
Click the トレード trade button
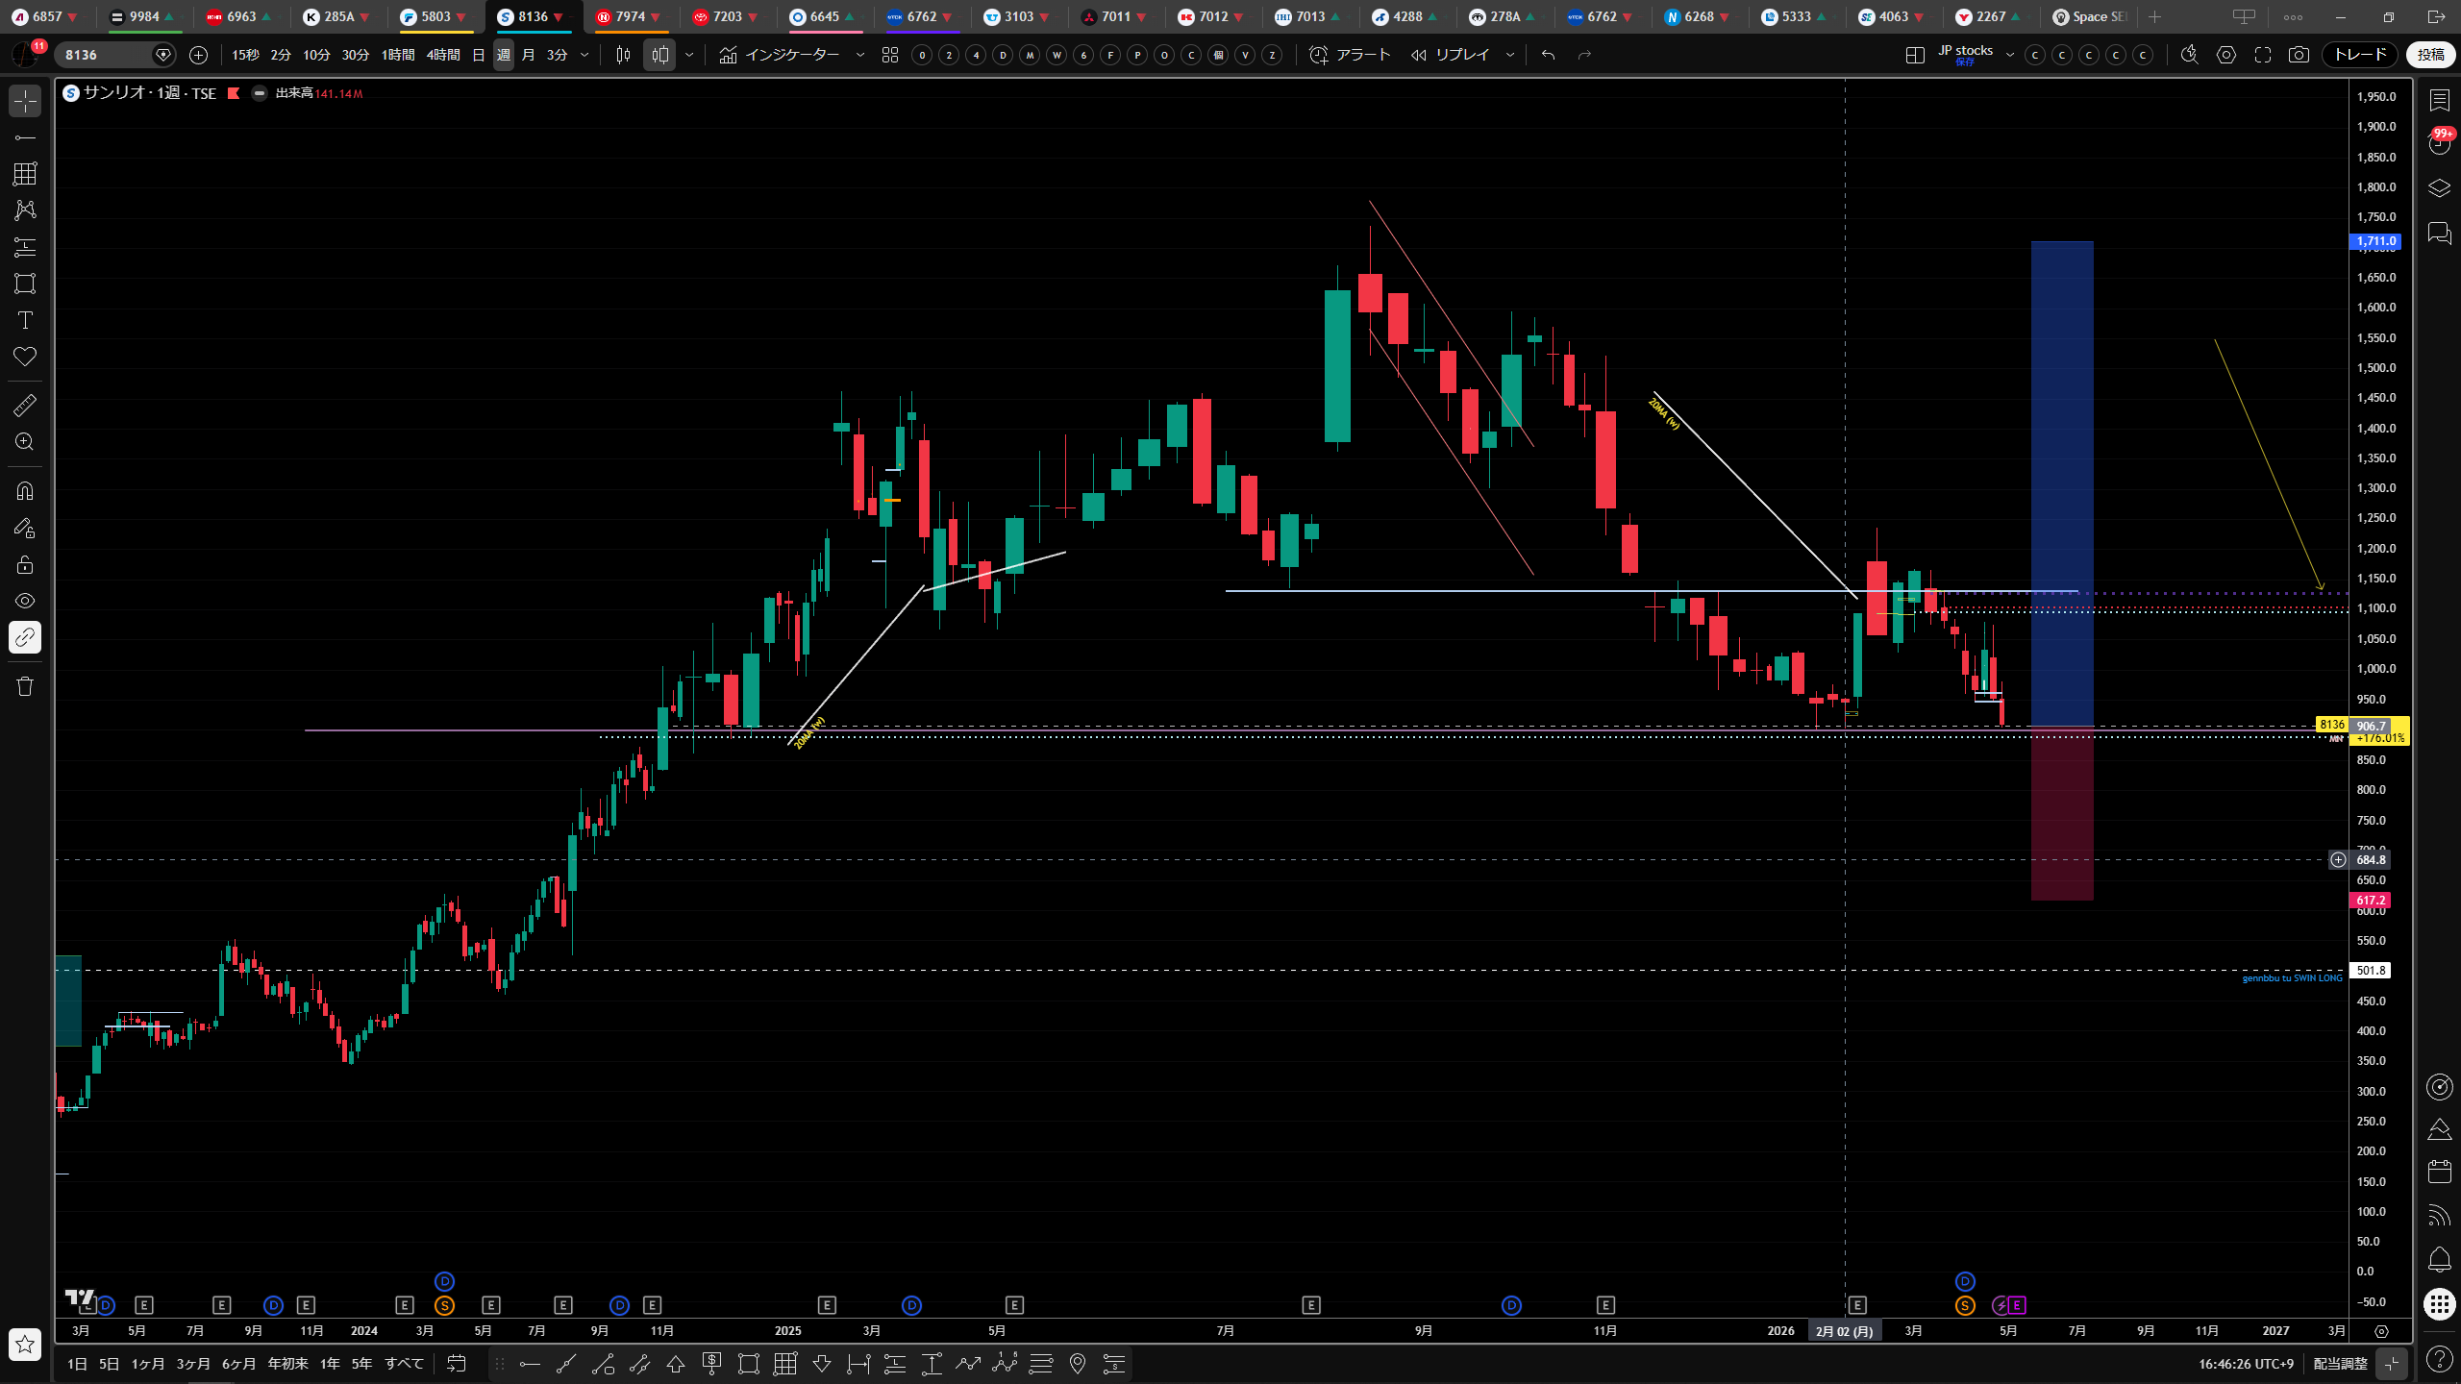point(2360,55)
